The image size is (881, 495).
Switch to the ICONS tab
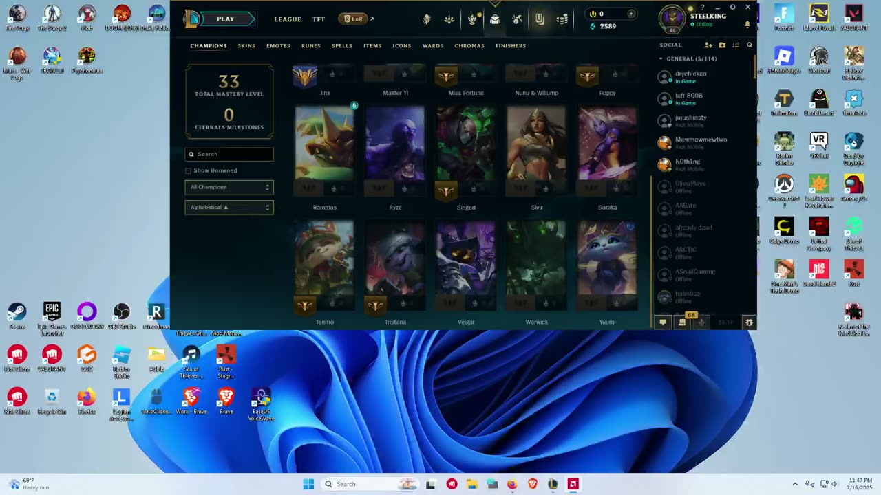point(402,46)
